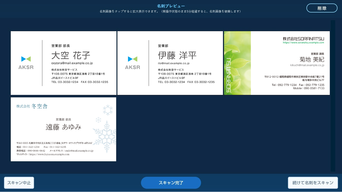This screenshot has height=192, width=342.
Task: Tap the 株式会社 冬空舎 company logo
Action: coord(32,106)
